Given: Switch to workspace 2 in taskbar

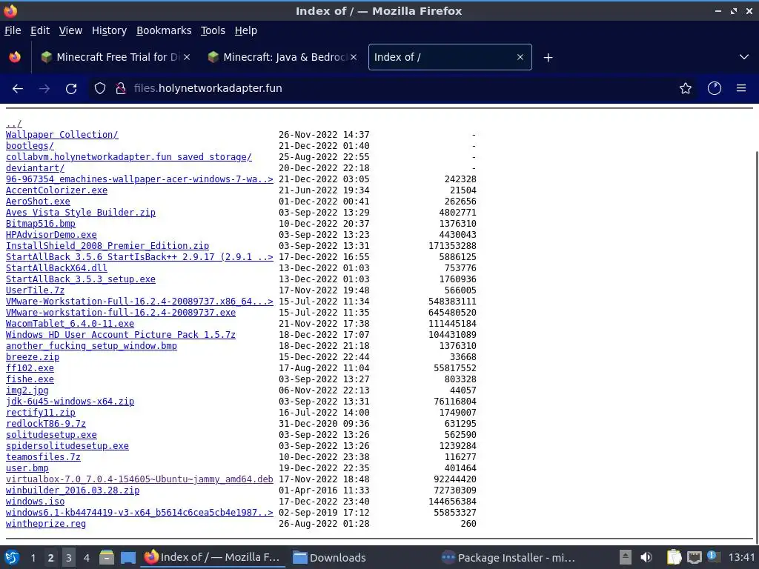Looking at the screenshot, I should tap(50, 558).
